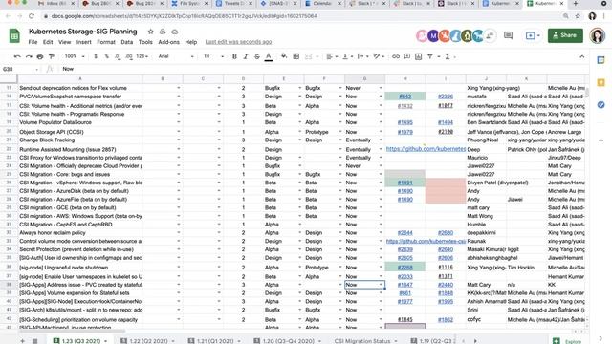Click the Insert comment icon
This screenshot has height=344, width=612.
407,56
